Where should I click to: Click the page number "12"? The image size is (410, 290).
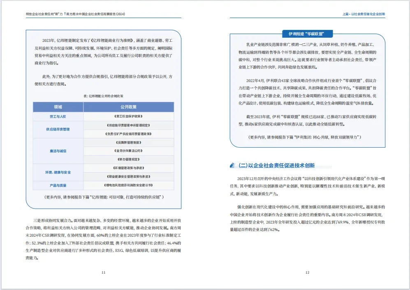click(308, 272)
